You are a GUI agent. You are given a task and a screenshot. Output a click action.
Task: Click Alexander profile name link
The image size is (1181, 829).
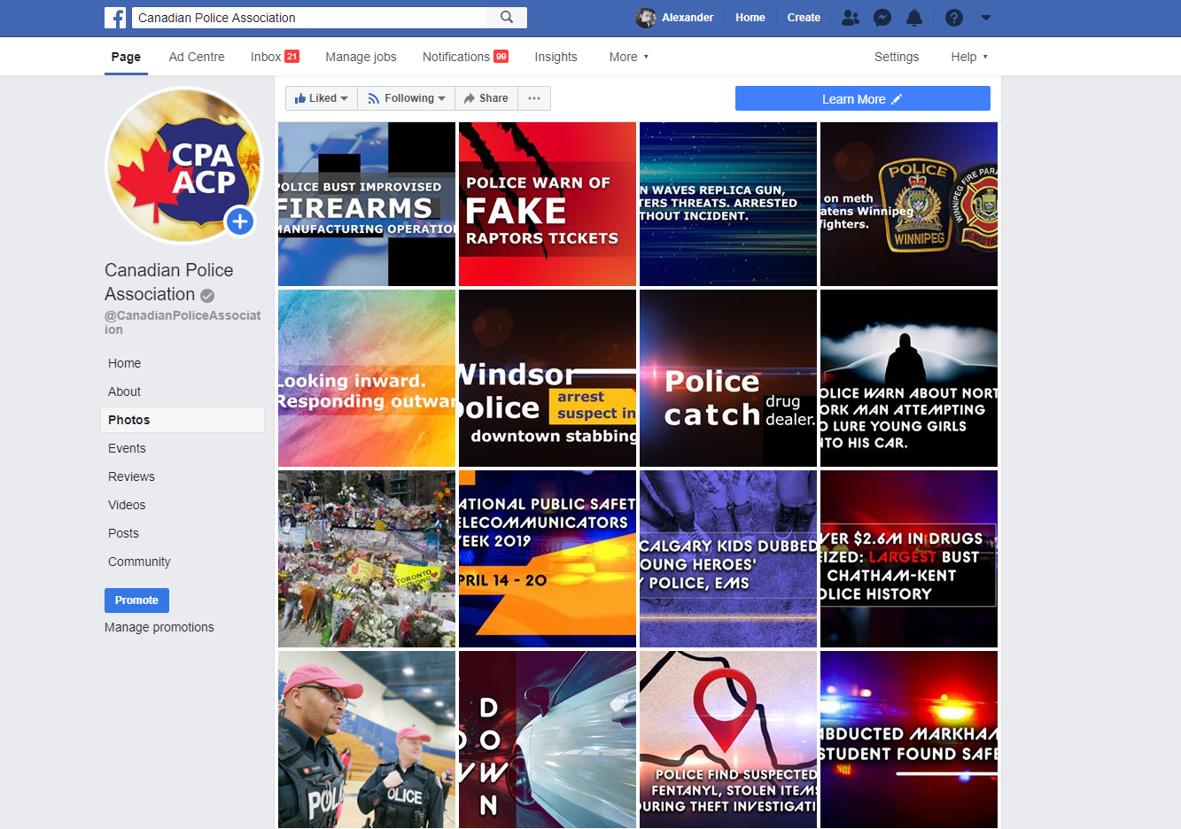[x=688, y=18]
